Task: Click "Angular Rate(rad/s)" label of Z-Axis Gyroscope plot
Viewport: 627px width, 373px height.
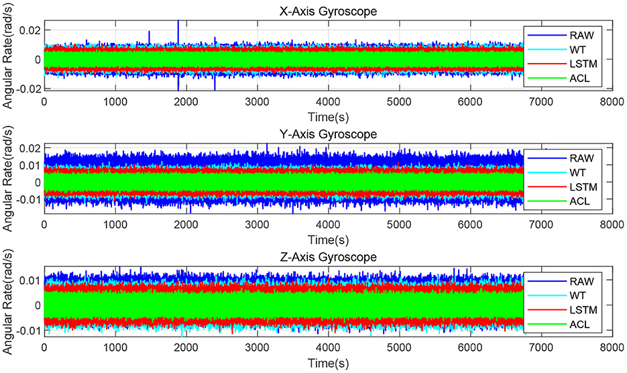Action: pos(8,303)
